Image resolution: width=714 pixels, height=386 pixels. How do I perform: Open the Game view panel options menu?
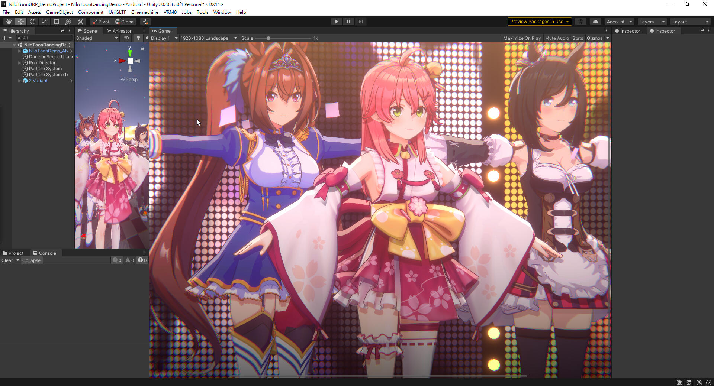pos(606,31)
